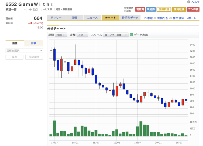The image size is (203, 146).
Task: Open the 時系列データ tab
Action: pos(130,18)
